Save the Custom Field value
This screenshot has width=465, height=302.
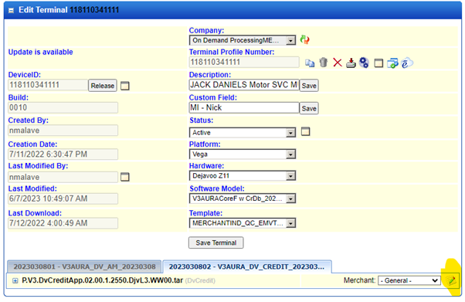[x=309, y=109]
